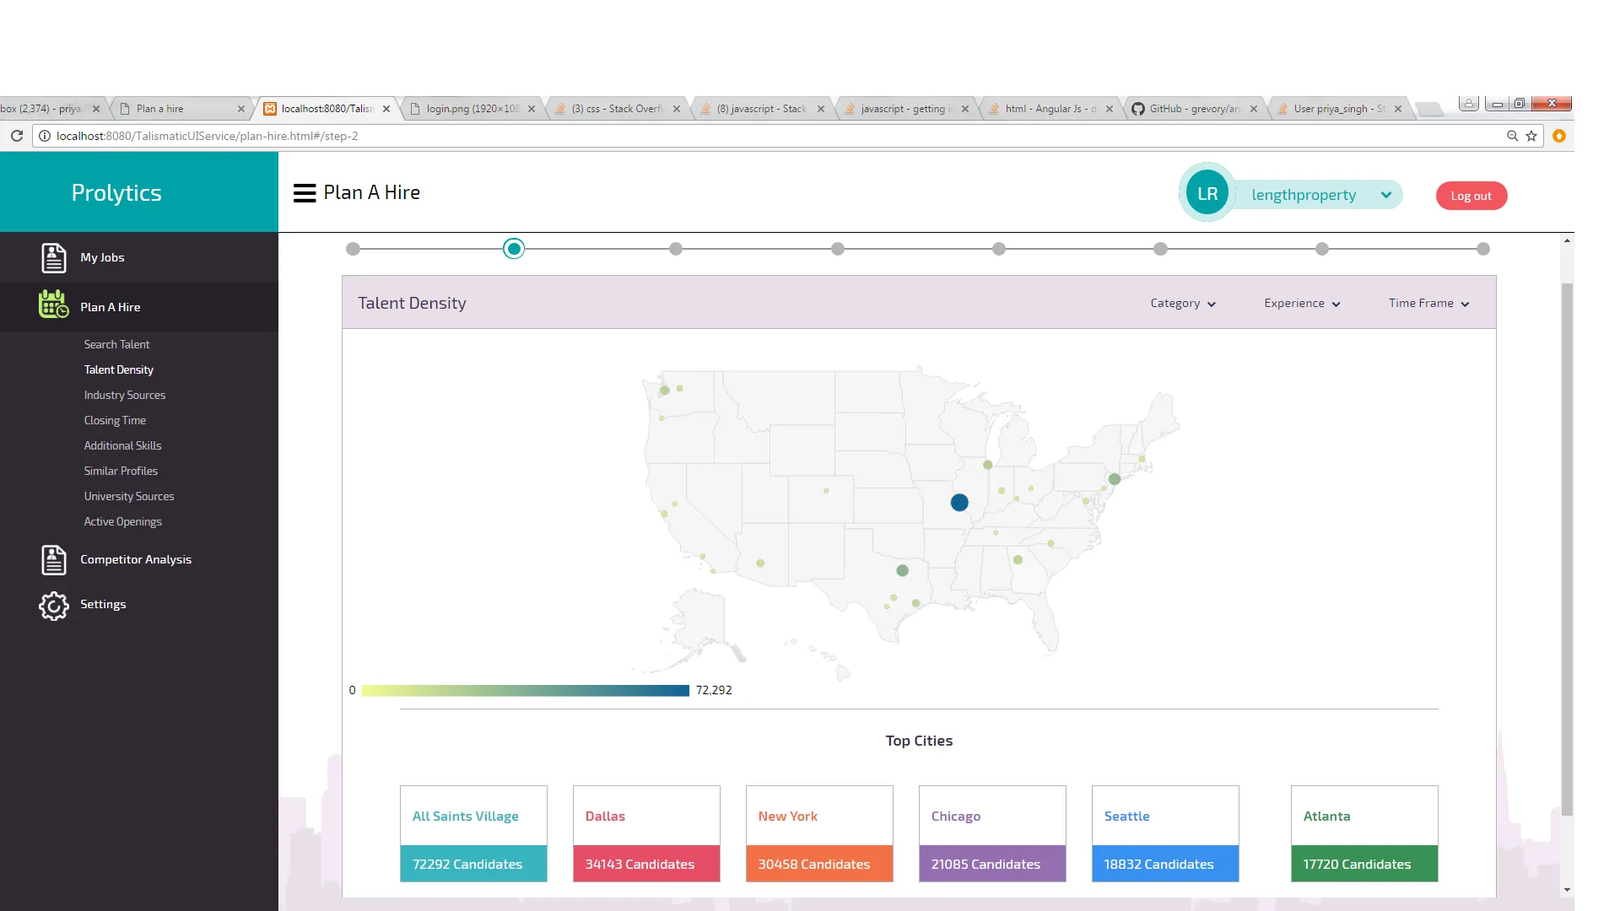Open Industry Sources submenu item
Screen dimensions: 1620x911
[x=125, y=396]
